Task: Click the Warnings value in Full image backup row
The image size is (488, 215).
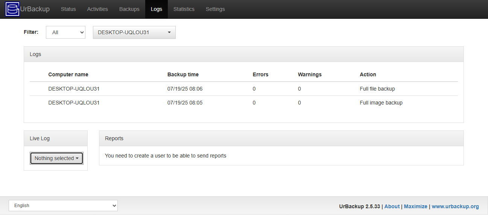Action: point(299,103)
